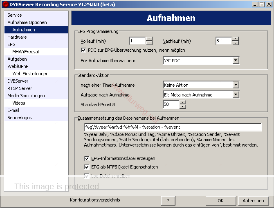Select Aufgaben in the sidebar
The image size is (274, 208).
[36, 59]
